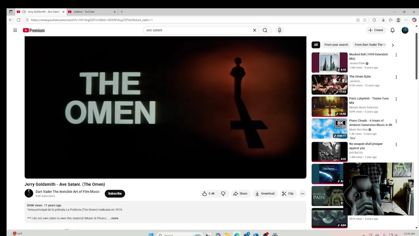Image resolution: width=419 pixels, height=236 pixels.
Task: Open browser extensions puzzle icon
Action: tap(374, 20)
